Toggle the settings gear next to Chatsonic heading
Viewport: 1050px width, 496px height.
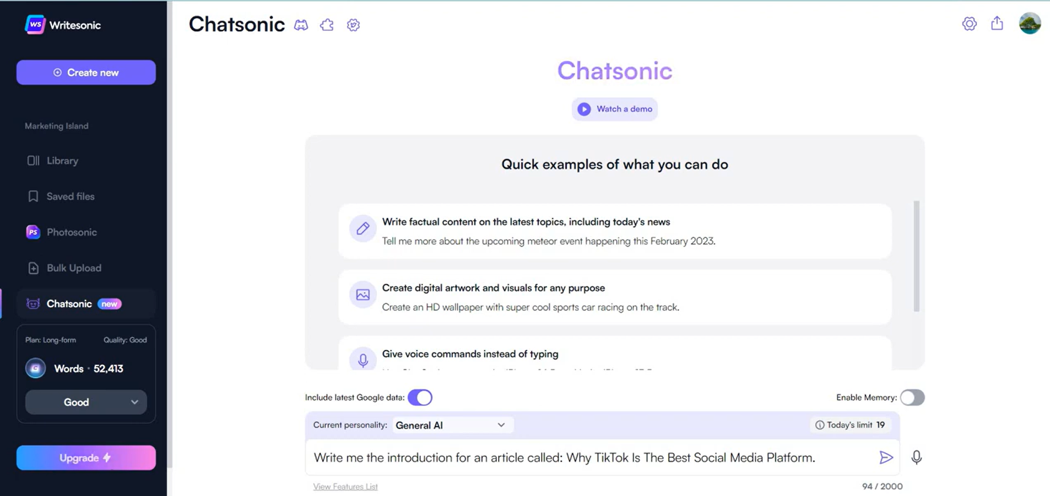(x=353, y=25)
